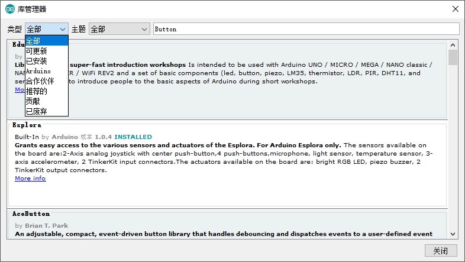Click the INSTALLED label for Esplora
Image resolution: width=465 pixels, height=262 pixels.
tap(133, 137)
